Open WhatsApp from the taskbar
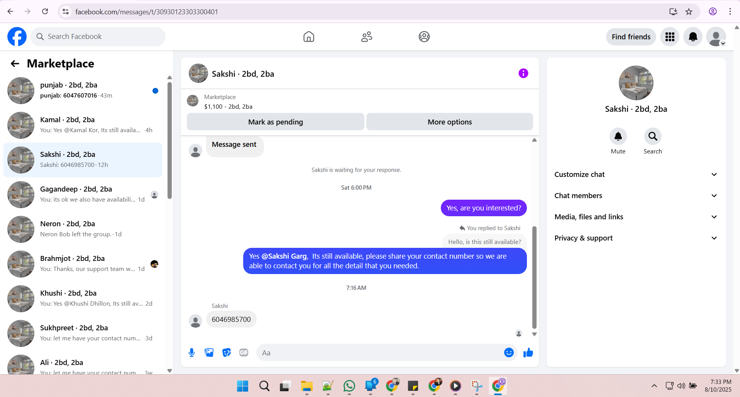 [x=349, y=386]
